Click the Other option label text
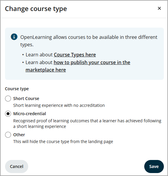 [19, 135]
